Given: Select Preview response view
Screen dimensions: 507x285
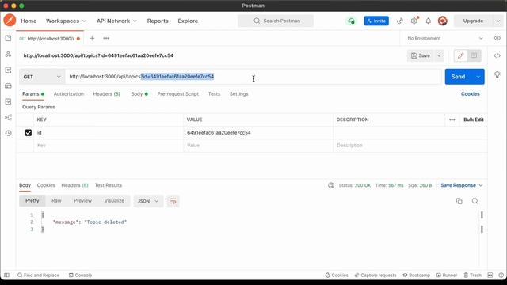Looking at the screenshot, I should pos(82,201).
